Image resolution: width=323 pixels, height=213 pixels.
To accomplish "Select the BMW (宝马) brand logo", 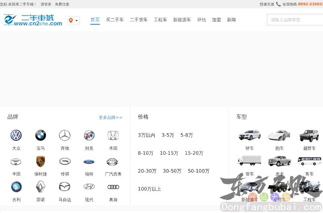I will pyautogui.click(x=40, y=135).
